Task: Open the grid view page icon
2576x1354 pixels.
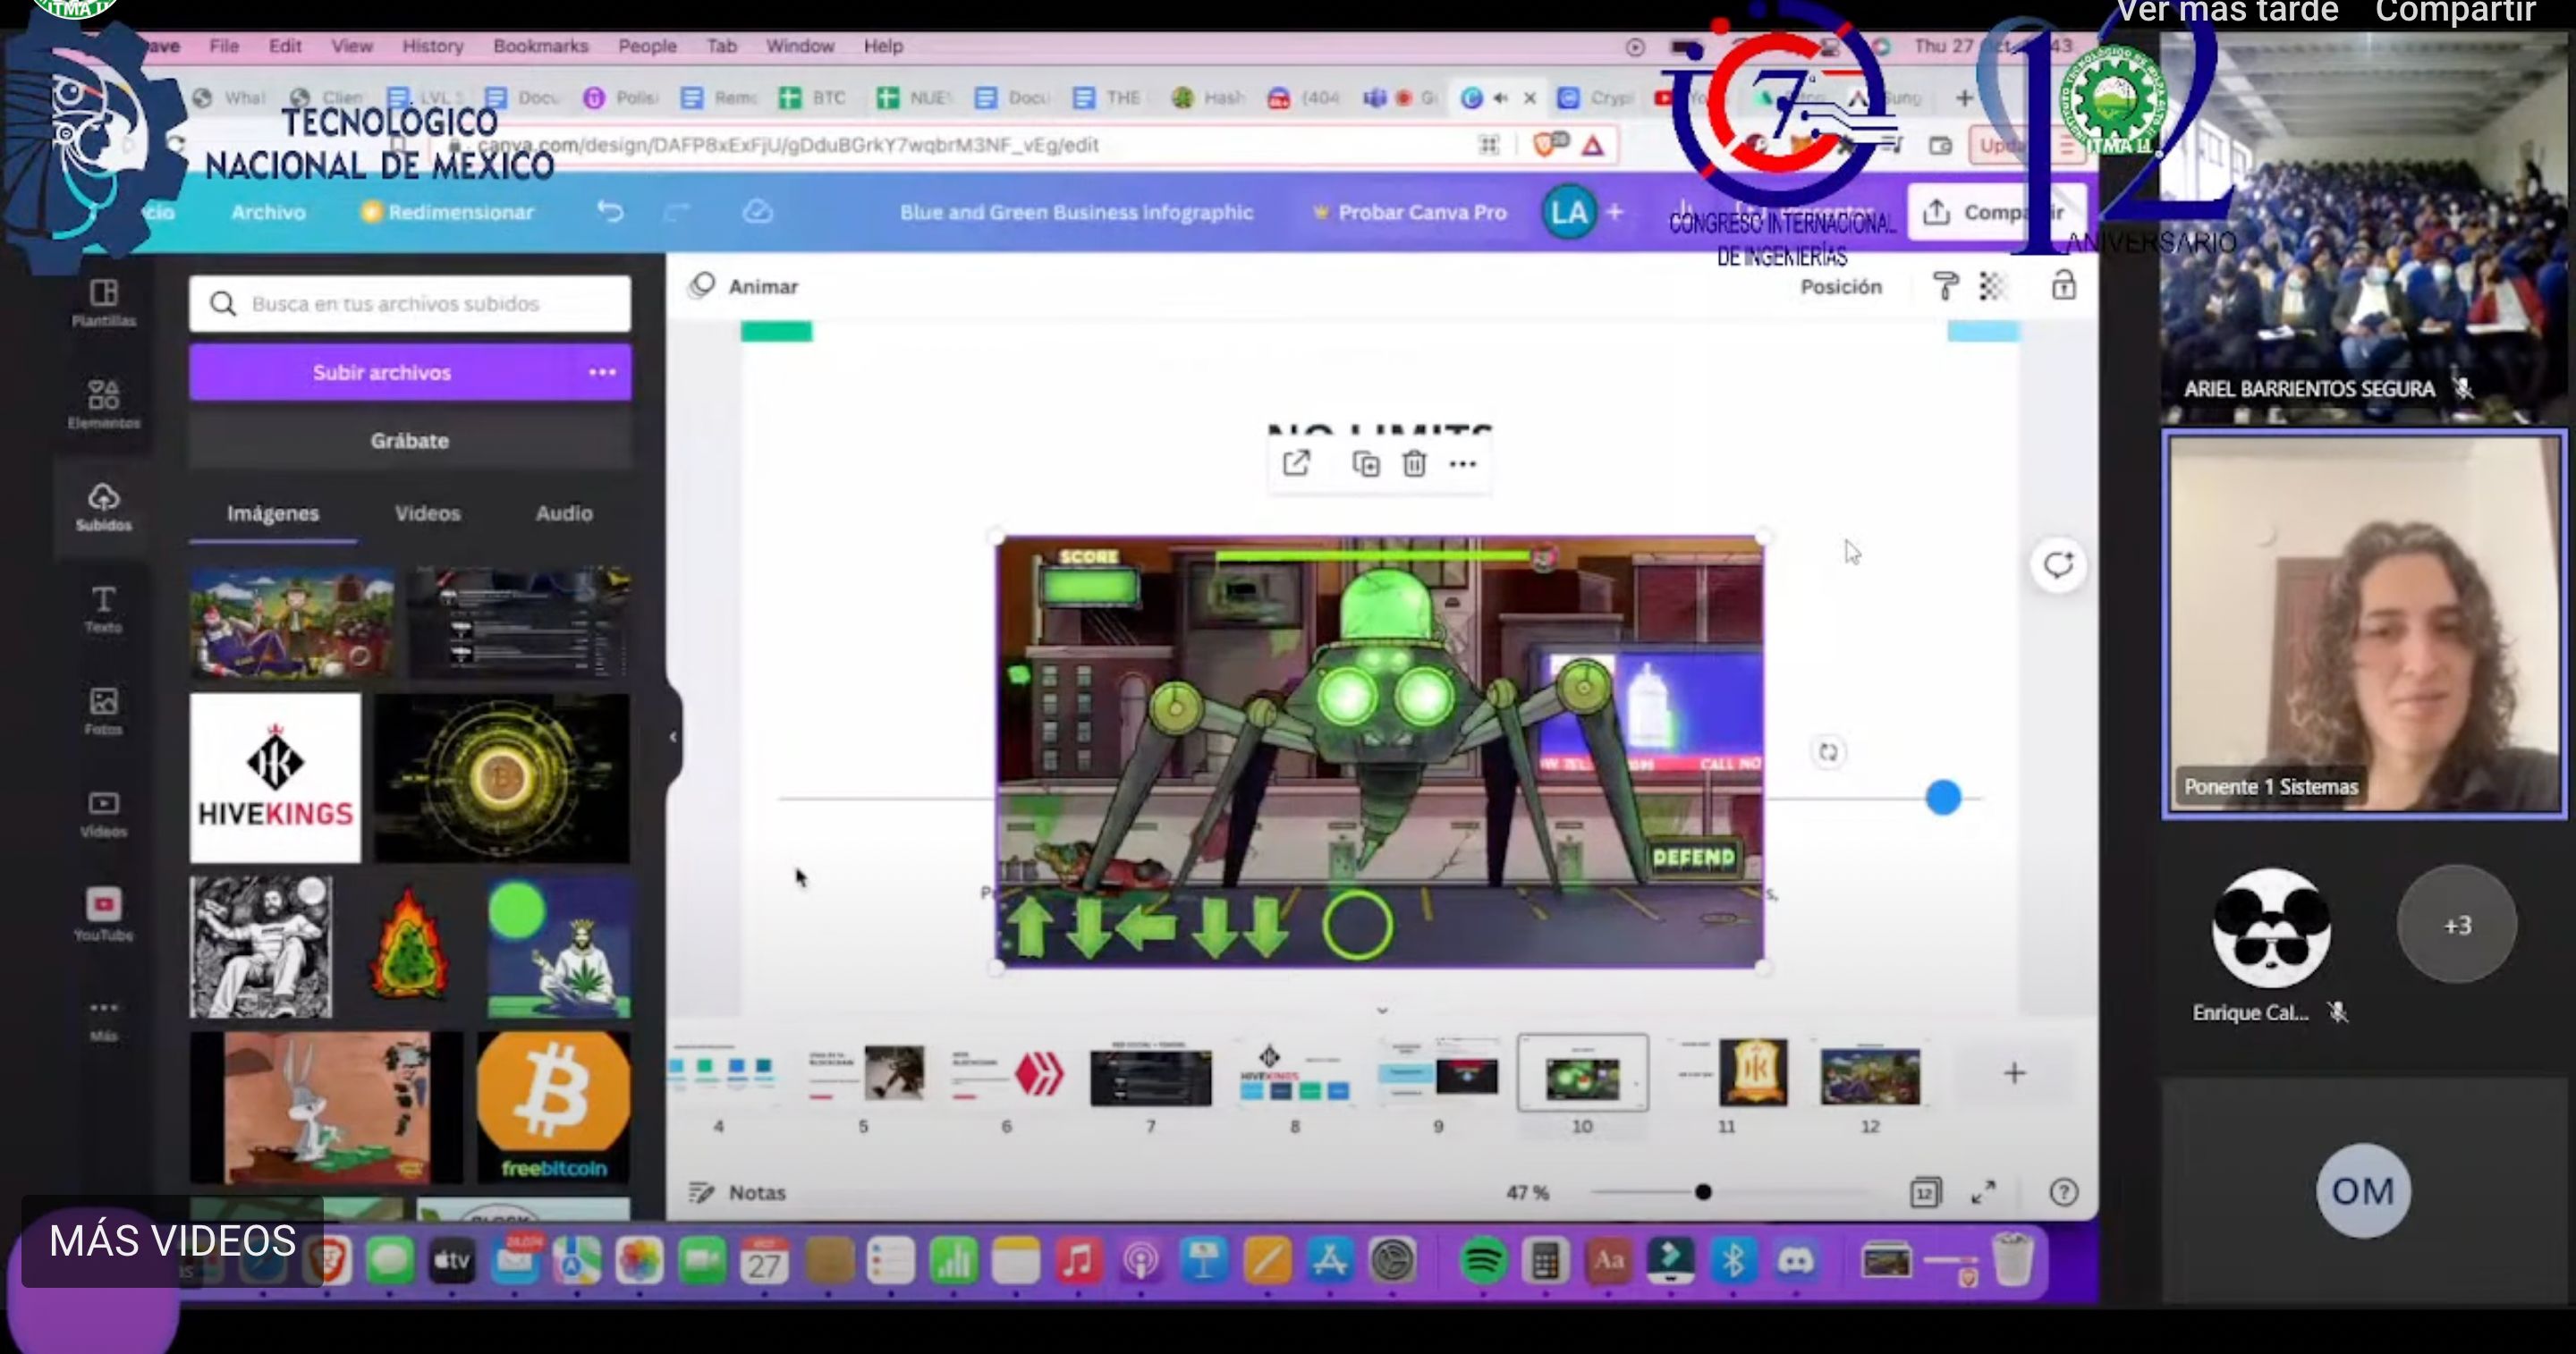Action: (x=1925, y=1192)
